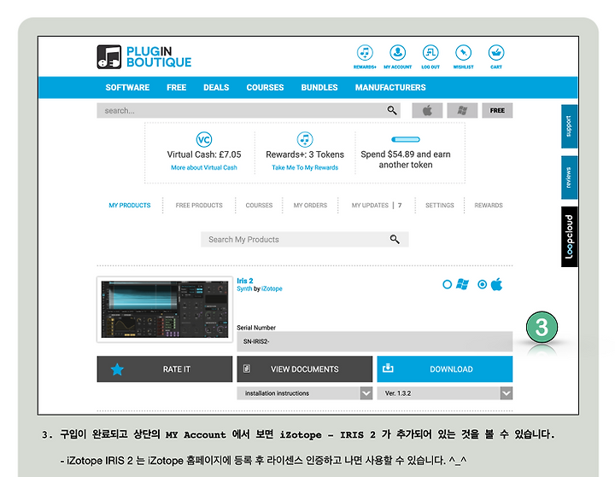The width and height of the screenshot is (615, 477).
Task: Open the Free menu item
Action: point(177,87)
